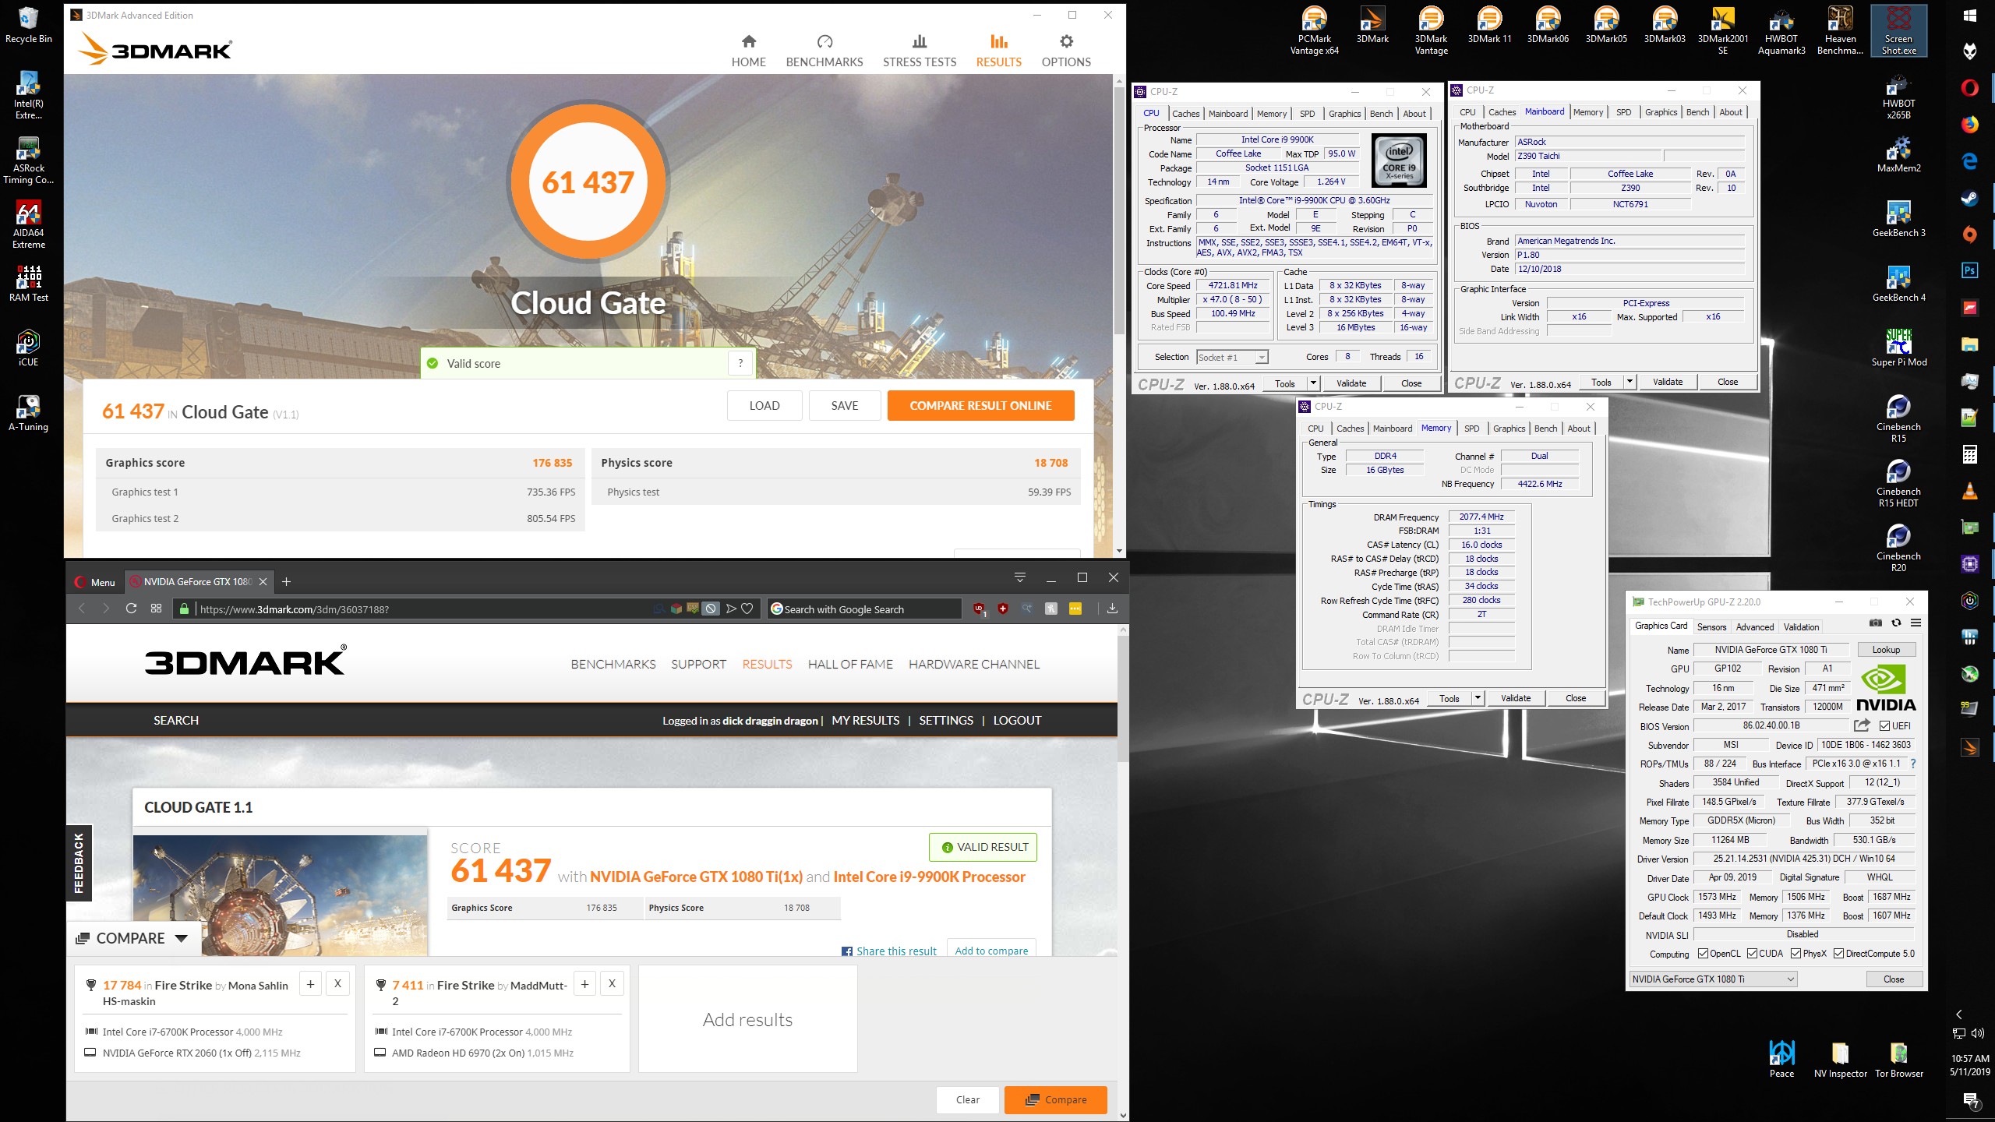Image resolution: width=1995 pixels, height=1122 pixels.
Task: Expand Tools dropdown arrow in CPU-Z CPU window
Action: [1312, 383]
